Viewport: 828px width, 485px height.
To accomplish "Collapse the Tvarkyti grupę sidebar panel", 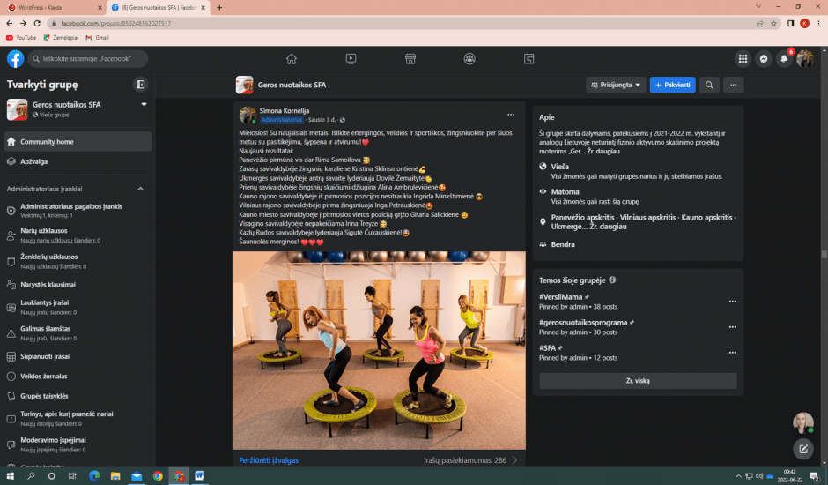I will pos(140,85).
